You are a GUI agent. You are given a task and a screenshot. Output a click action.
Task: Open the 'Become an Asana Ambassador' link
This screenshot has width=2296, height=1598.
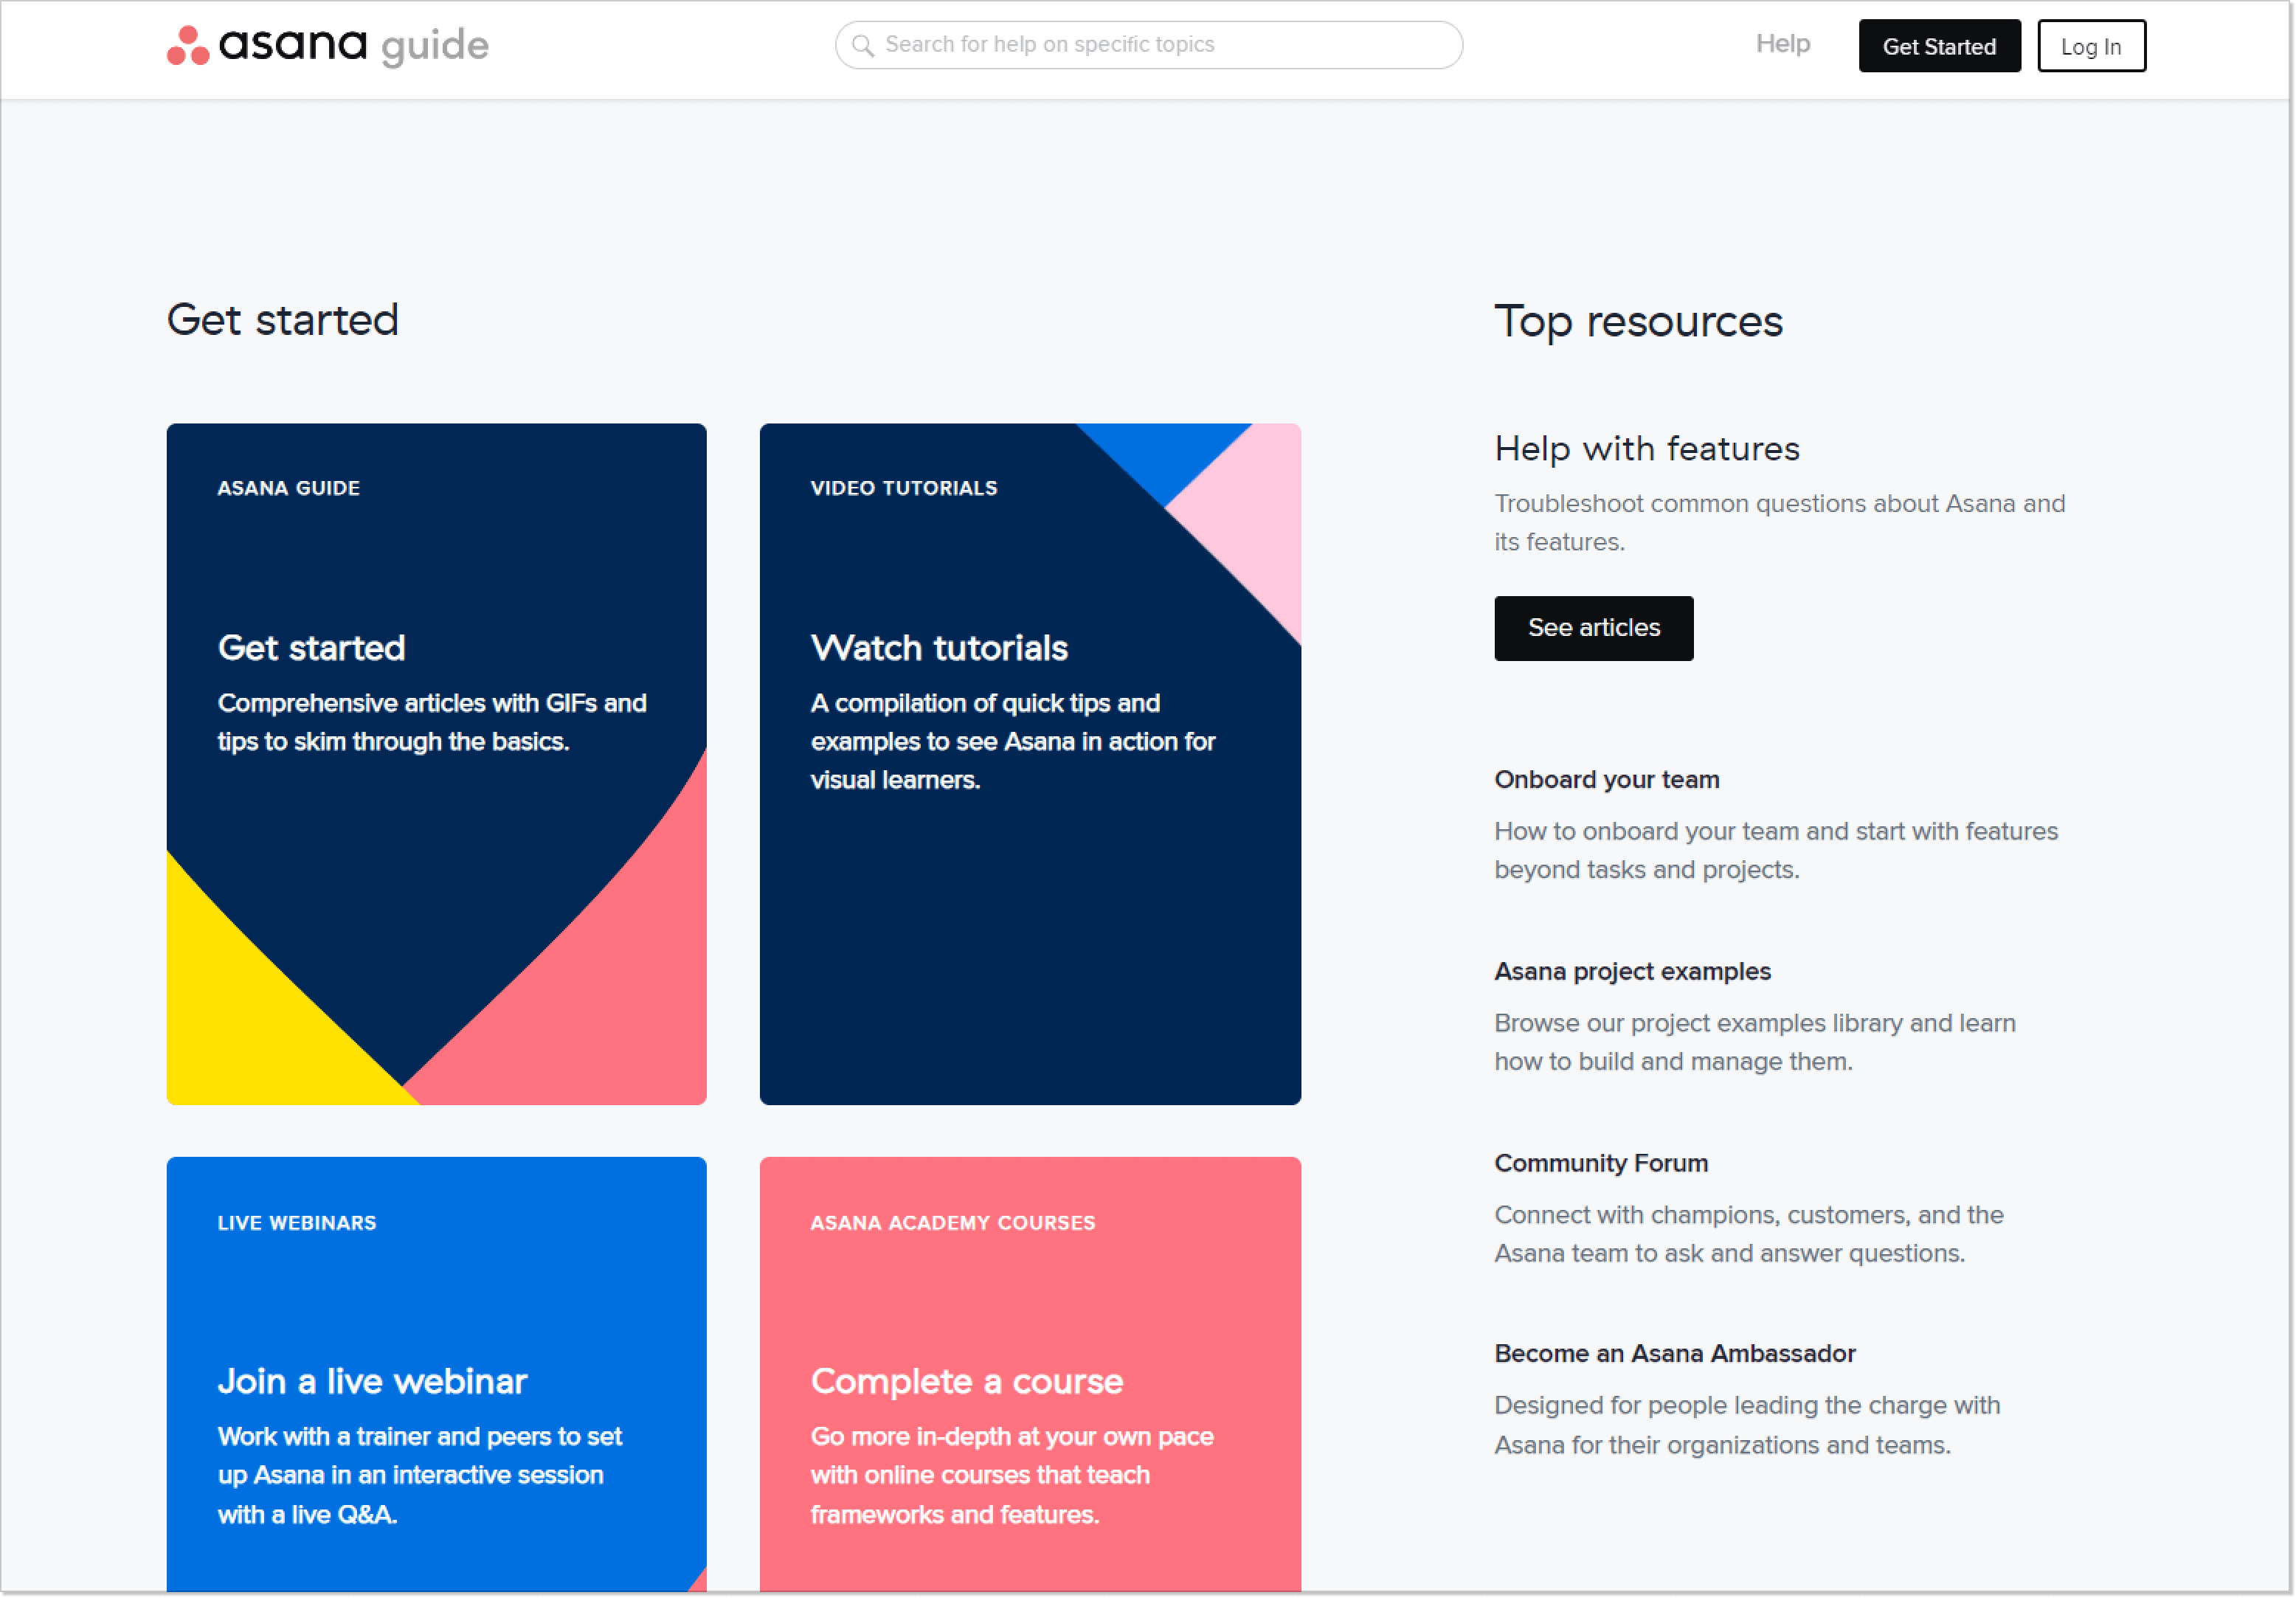[x=1675, y=1353]
